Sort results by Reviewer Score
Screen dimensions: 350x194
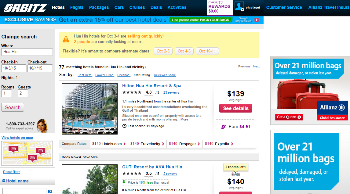(165, 75)
